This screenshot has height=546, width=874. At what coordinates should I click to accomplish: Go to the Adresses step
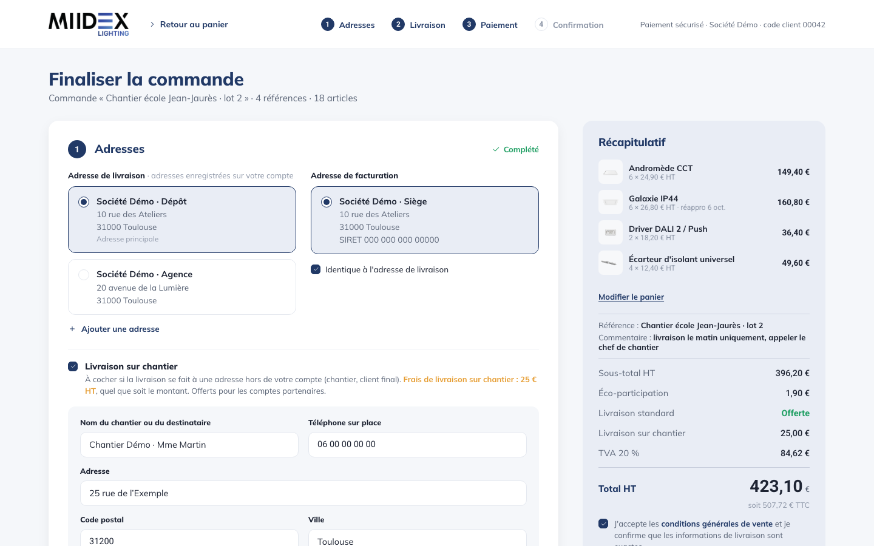(348, 24)
